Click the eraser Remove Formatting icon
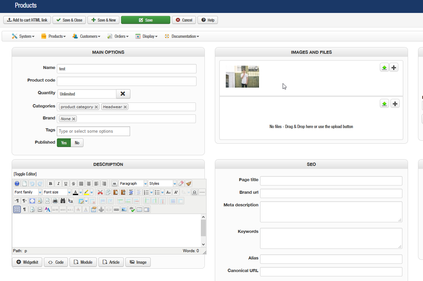The height and width of the screenshot is (281, 423). pos(181,183)
